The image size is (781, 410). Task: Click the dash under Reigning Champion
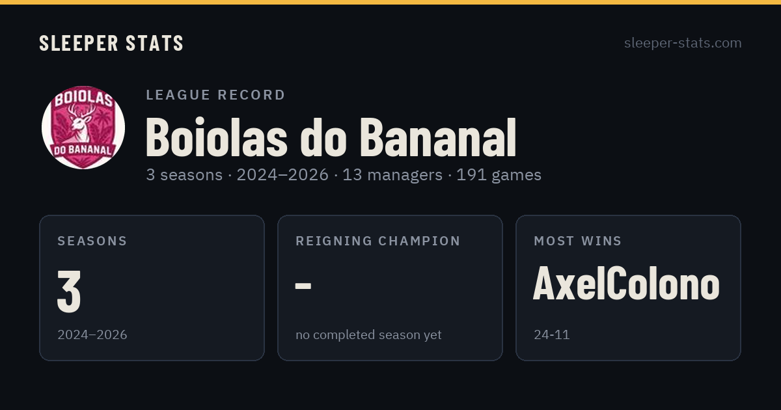[x=303, y=286]
